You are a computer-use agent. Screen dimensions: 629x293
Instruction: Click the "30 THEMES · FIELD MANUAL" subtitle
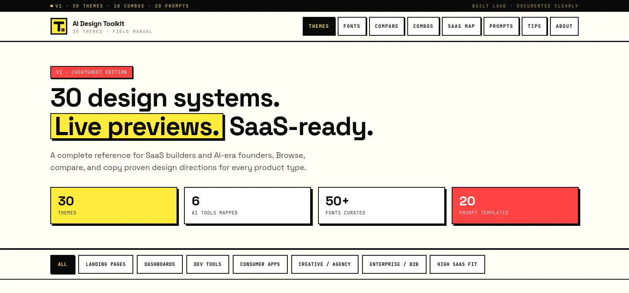point(112,31)
